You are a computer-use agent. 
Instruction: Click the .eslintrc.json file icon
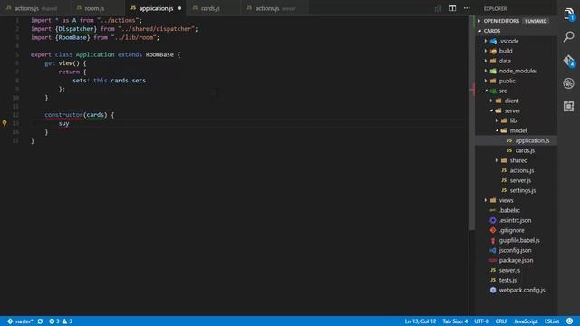(493, 220)
